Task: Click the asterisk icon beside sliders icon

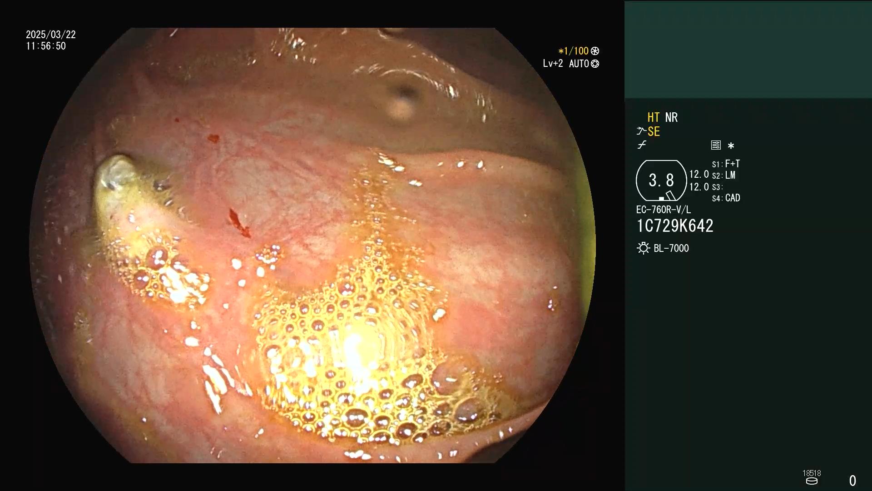Action: [731, 146]
